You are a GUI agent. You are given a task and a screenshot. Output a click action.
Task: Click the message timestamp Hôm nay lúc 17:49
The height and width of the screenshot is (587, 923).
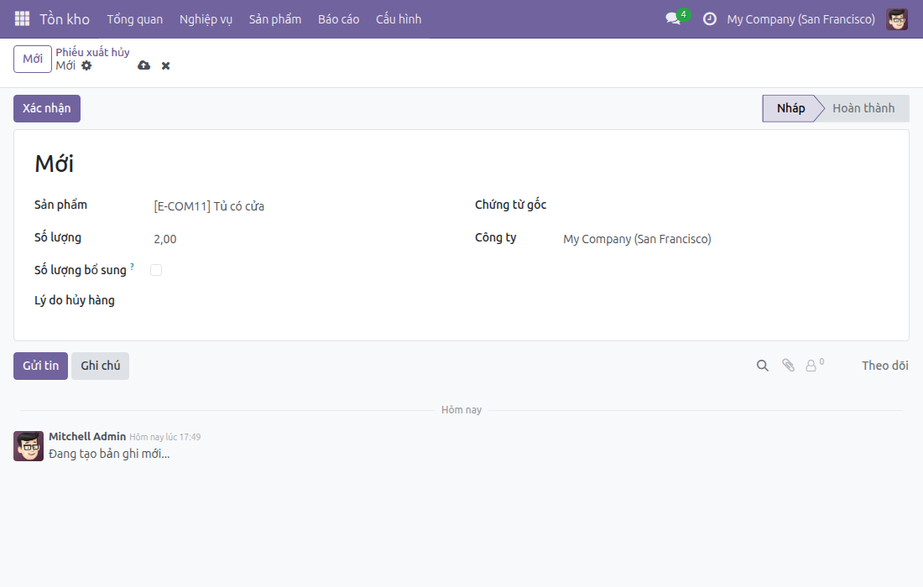164,437
